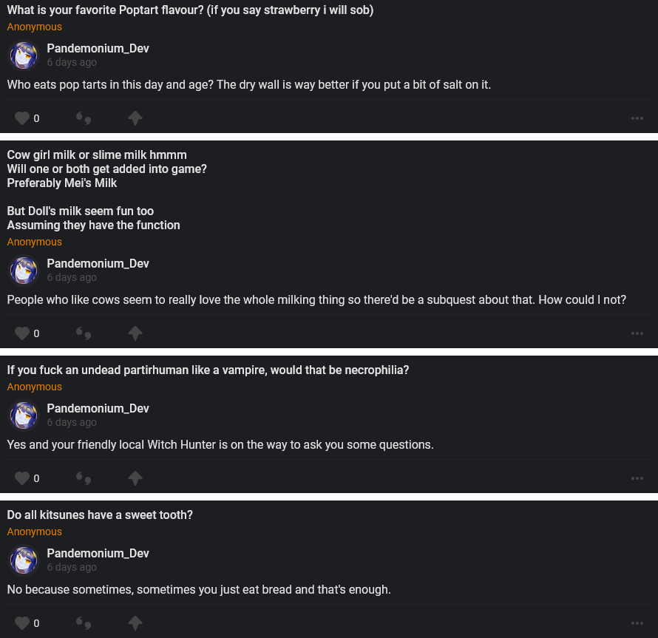
Task: Click the Pandemonium_Dev avatar on the cow milk answer
Action: pyautogui.click(x=24, y=271)
